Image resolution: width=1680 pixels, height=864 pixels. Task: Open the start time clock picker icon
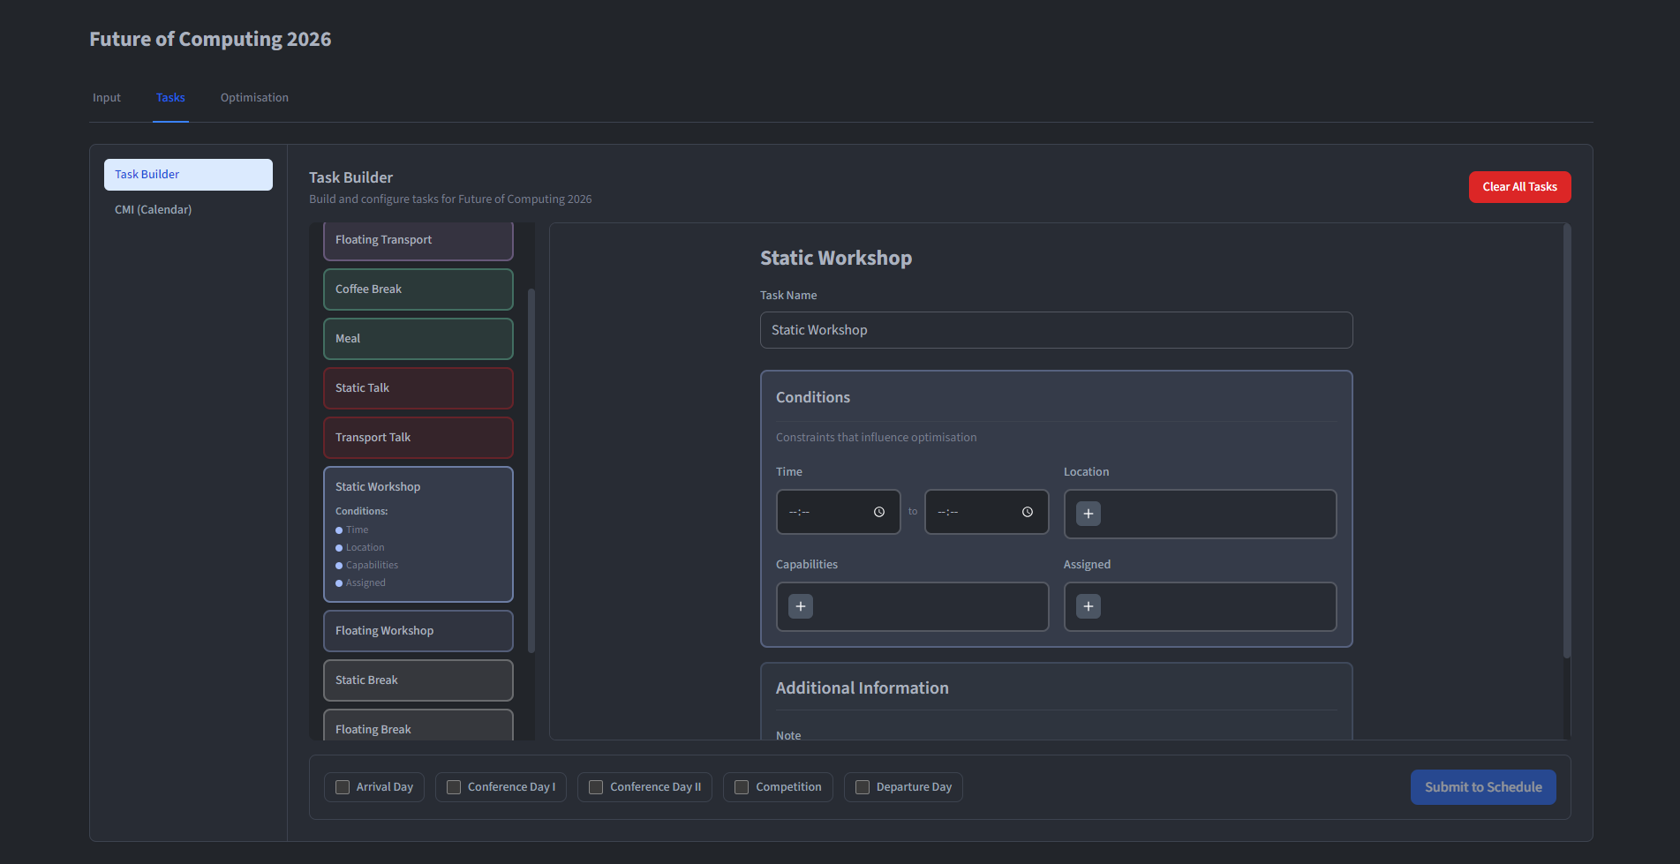[x=879, y=512]
